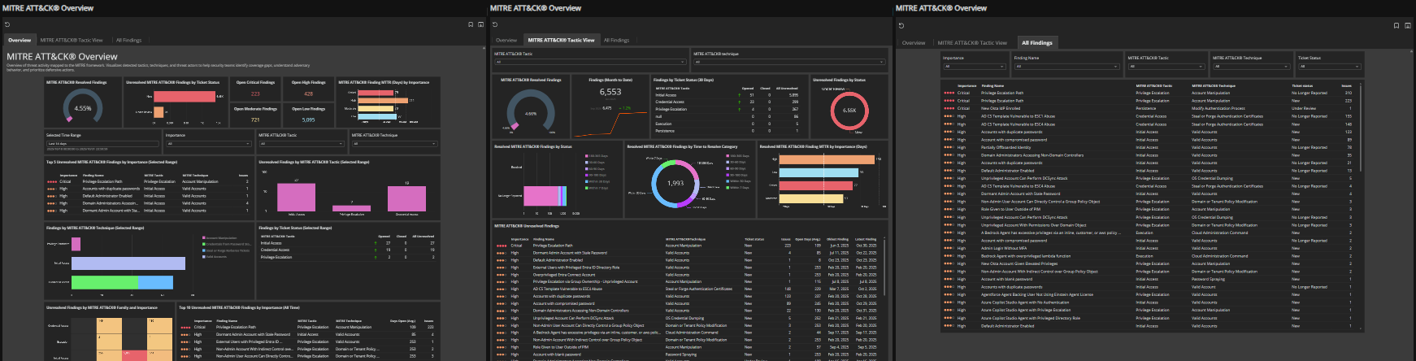Image resolution: width=1416 pixels, height=361 pixels.
Task: Switch to Tactic View tab in first panel
Action: point(72,40)
